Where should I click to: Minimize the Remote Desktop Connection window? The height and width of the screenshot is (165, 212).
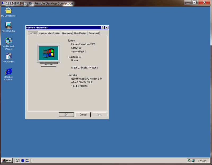188,2
